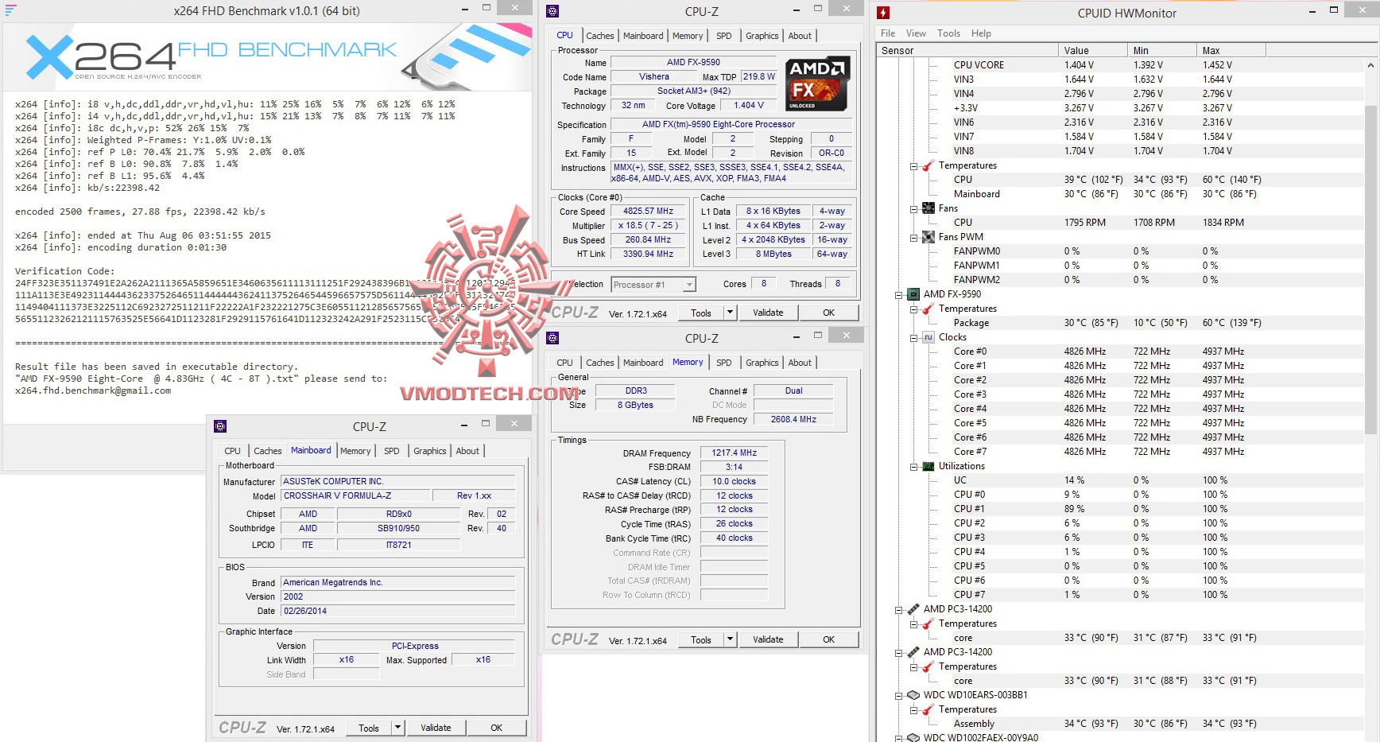Click Validate in the CPU-Z Mainboard tab window

click(436, 728)
